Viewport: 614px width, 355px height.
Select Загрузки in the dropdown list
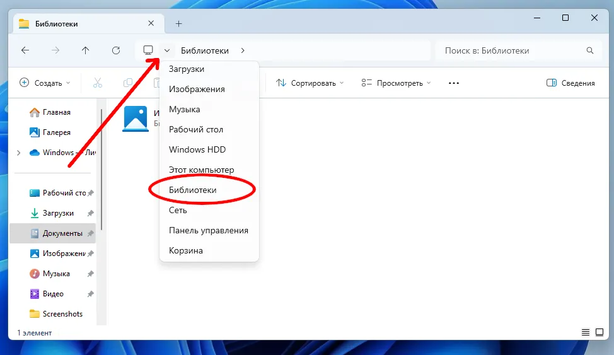[209, 69]
